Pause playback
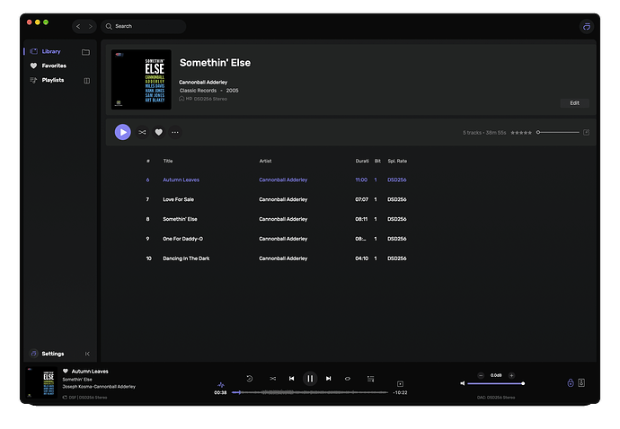 (x=310, y=379)
